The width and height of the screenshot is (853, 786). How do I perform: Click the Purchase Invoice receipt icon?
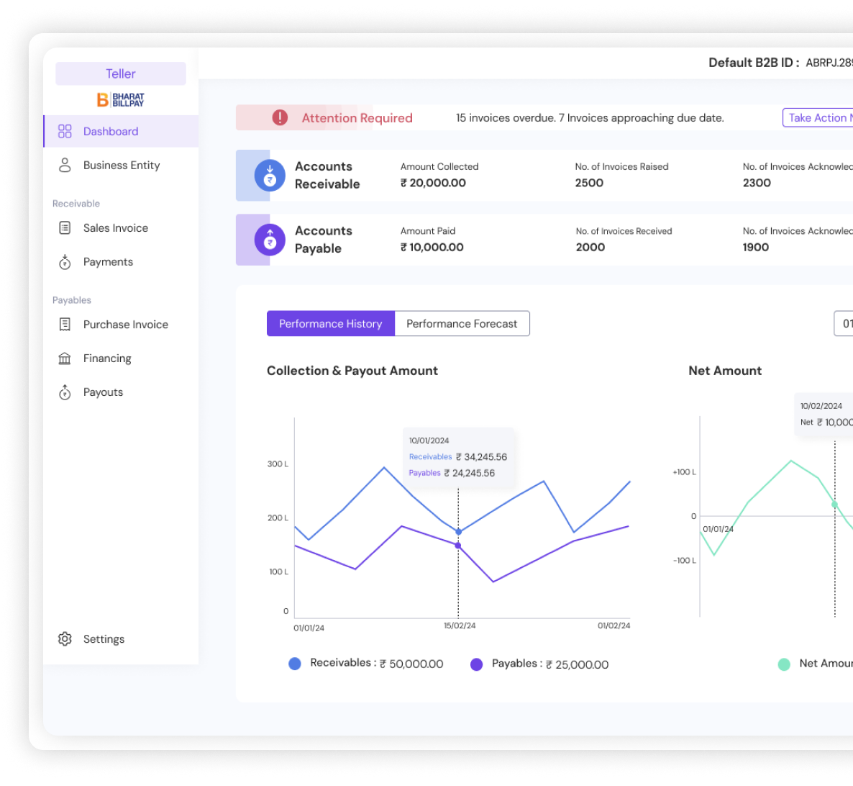tap(65, 325)
